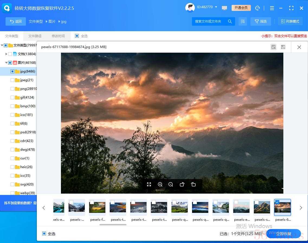The height and width of the screenshot is (243, 308).
Task: Check the png folder checkbox
Action: (12, 89)
